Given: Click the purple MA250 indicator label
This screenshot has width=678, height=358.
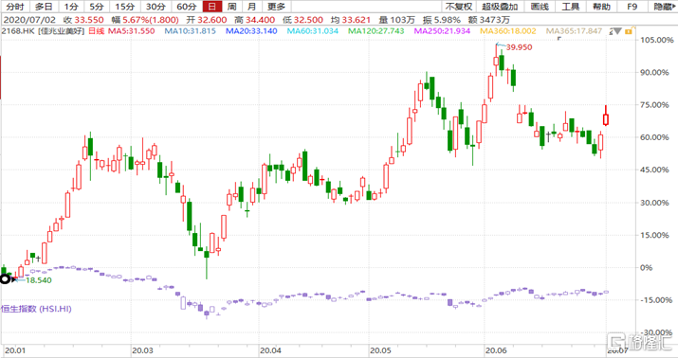Looking at the screenshot, I should coord(442,31).
